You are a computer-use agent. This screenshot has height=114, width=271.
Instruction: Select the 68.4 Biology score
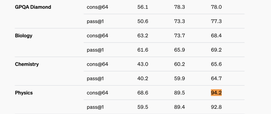pos(216,36)
